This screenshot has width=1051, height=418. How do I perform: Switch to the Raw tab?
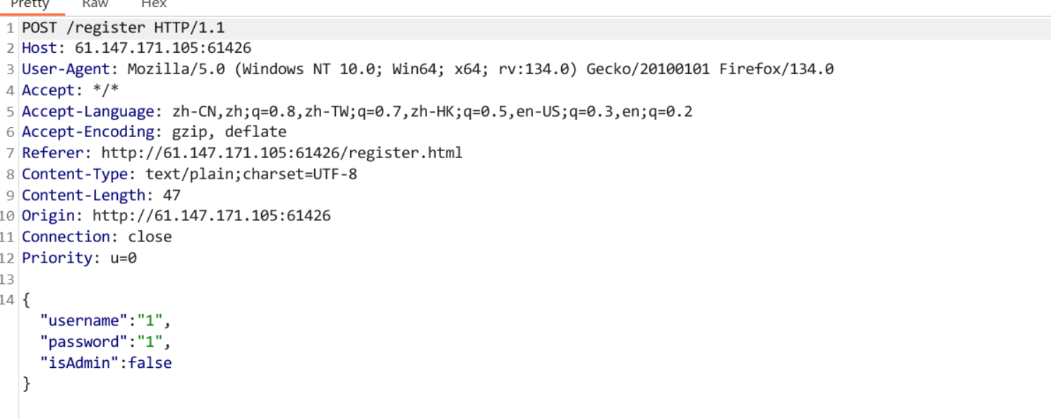(95, 4)
